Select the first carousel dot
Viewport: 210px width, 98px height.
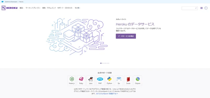pos(101,63)
